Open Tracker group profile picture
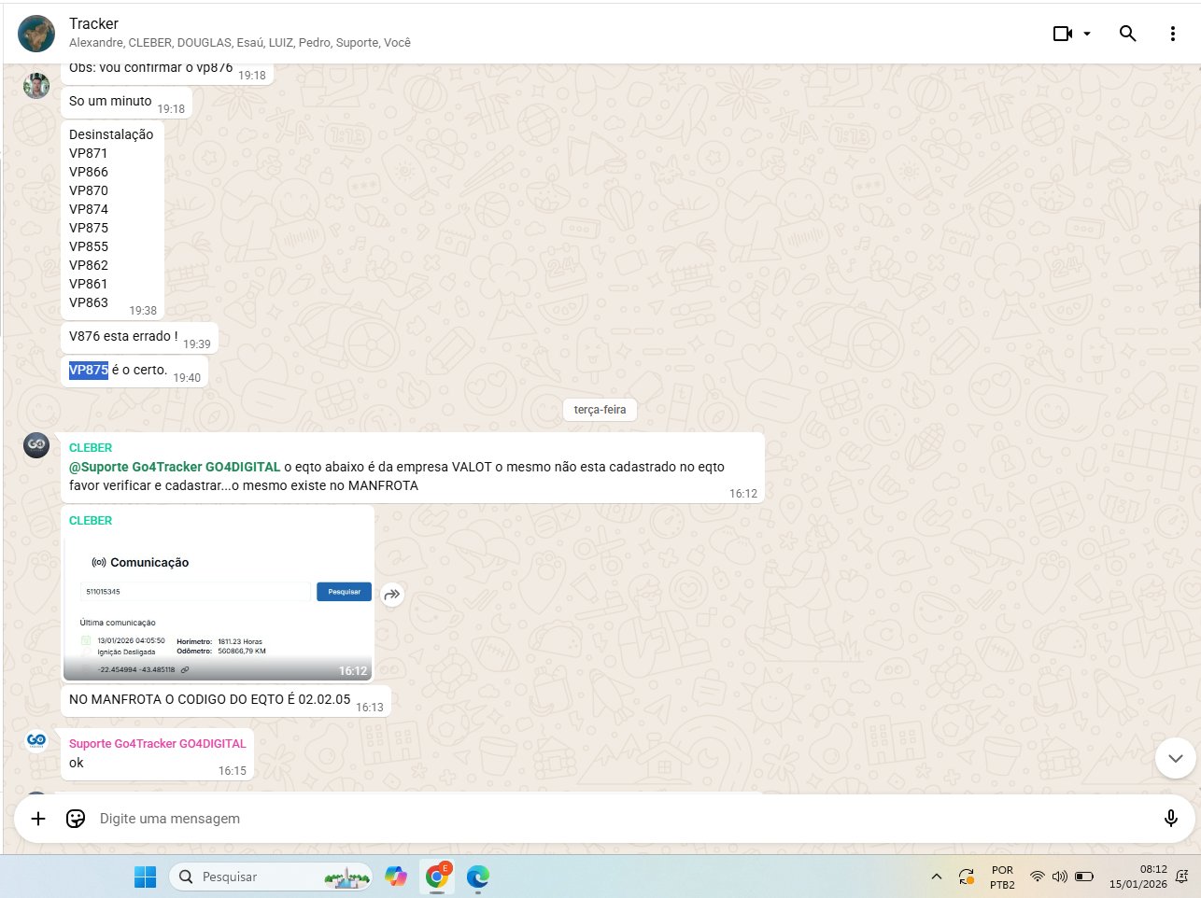Image resolution: width=1201 pixels, height=898 pixels. click(x=36, y=34)
